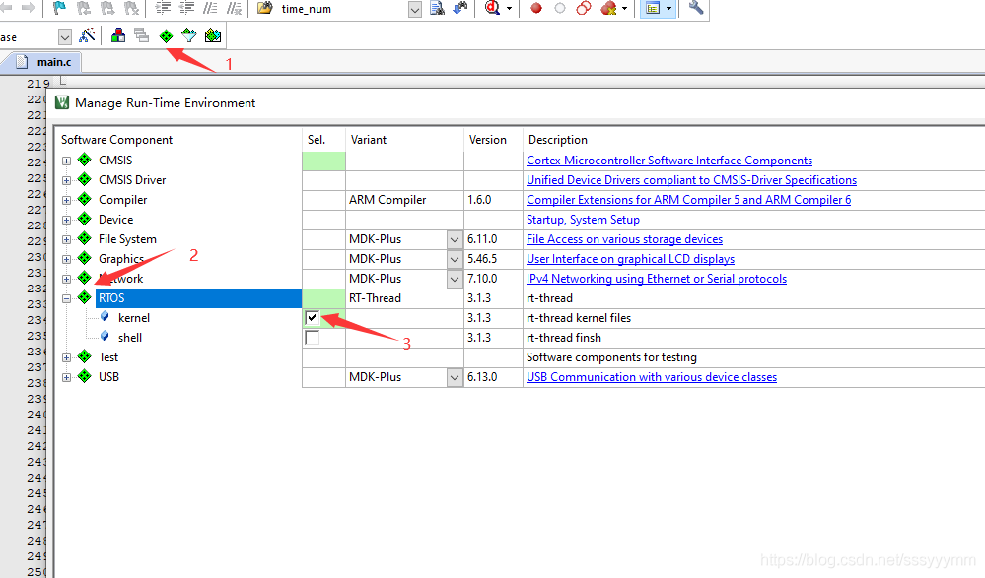Open dropdown arrow beside kill breakpoints icon
This screenshot has height=578, width=985.
[624, 9]
